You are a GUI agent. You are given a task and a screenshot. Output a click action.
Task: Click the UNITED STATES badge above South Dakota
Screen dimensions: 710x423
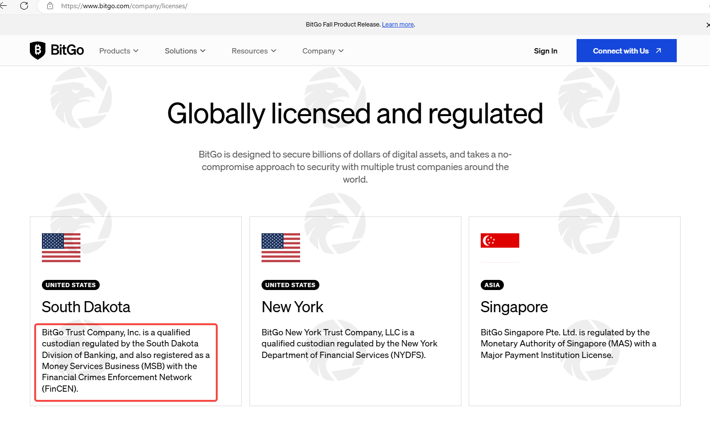click(x=71, y=285)
